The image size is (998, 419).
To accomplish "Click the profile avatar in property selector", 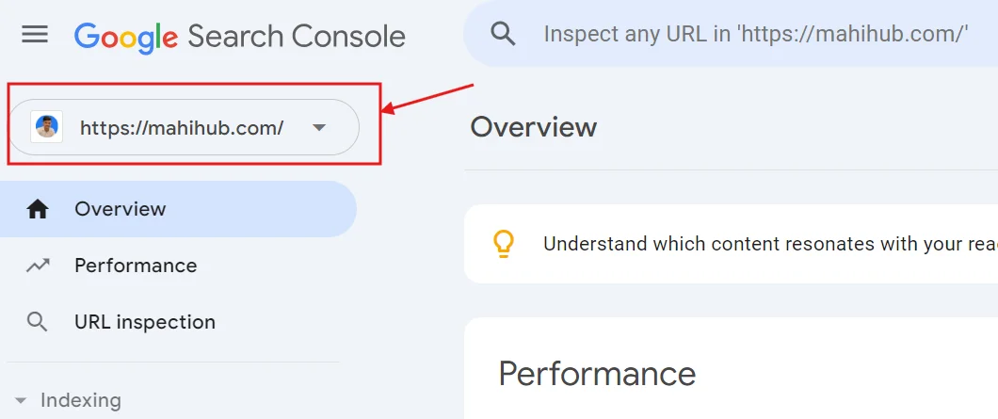I will [x=46, y=127].
